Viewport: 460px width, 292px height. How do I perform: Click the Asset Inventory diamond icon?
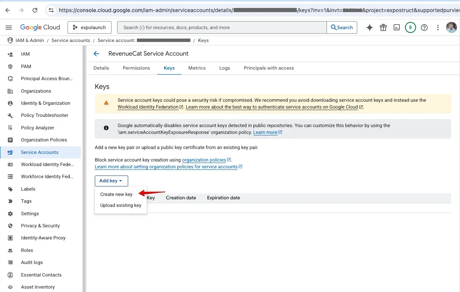tap(10, 287)
